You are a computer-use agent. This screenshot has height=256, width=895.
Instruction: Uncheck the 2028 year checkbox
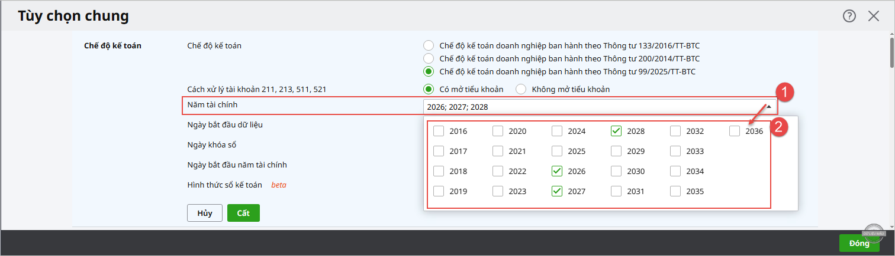point(616,131)
